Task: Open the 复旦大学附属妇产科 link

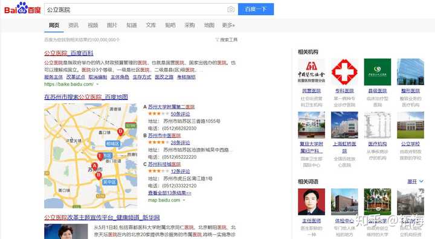Action: click(311, 147)
